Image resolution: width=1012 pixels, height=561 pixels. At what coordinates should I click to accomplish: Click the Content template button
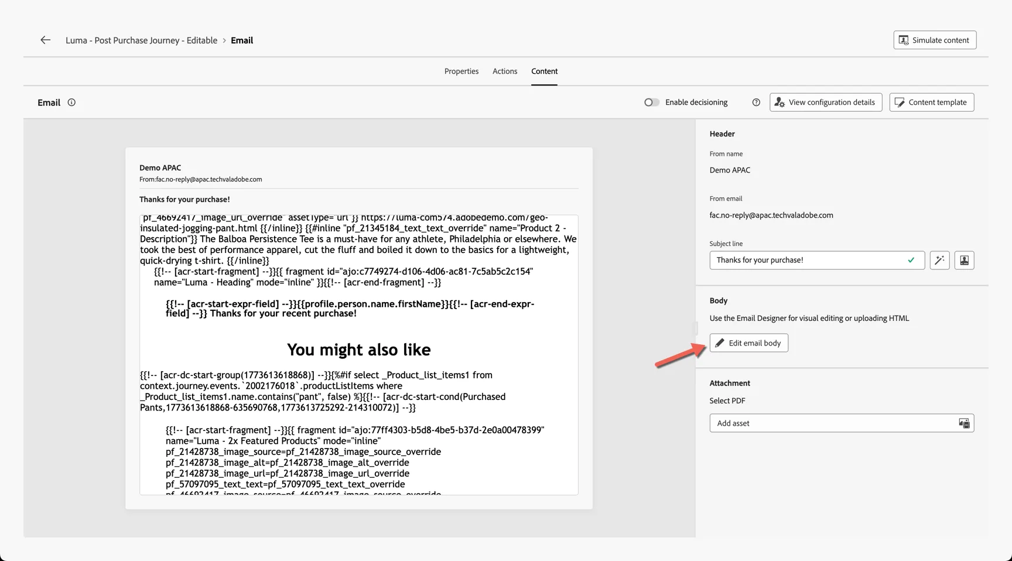932,102
